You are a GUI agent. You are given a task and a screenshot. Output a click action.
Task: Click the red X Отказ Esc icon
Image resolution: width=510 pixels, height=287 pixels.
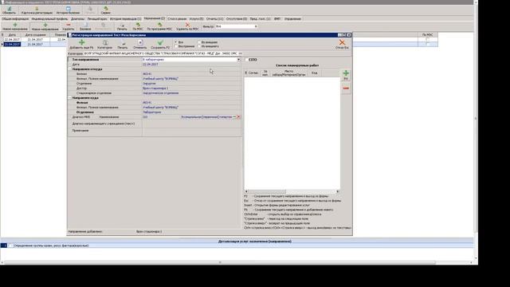(342, 45)
